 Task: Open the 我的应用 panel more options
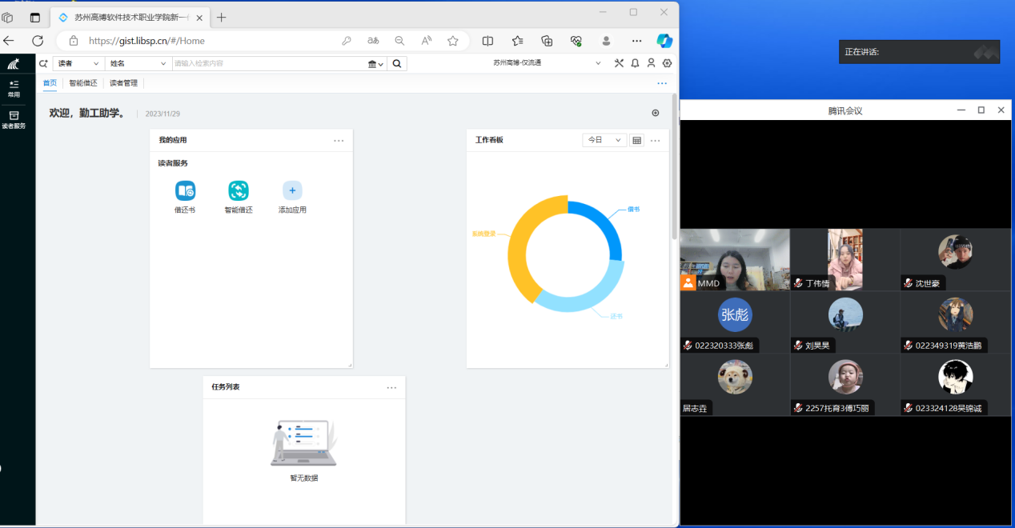(x=339, y=141)
